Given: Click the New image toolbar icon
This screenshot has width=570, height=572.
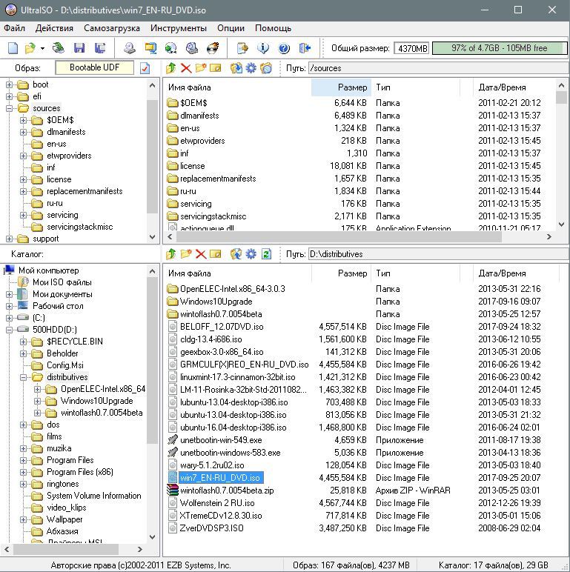Looking at the screenshot, I should (13, 48).
